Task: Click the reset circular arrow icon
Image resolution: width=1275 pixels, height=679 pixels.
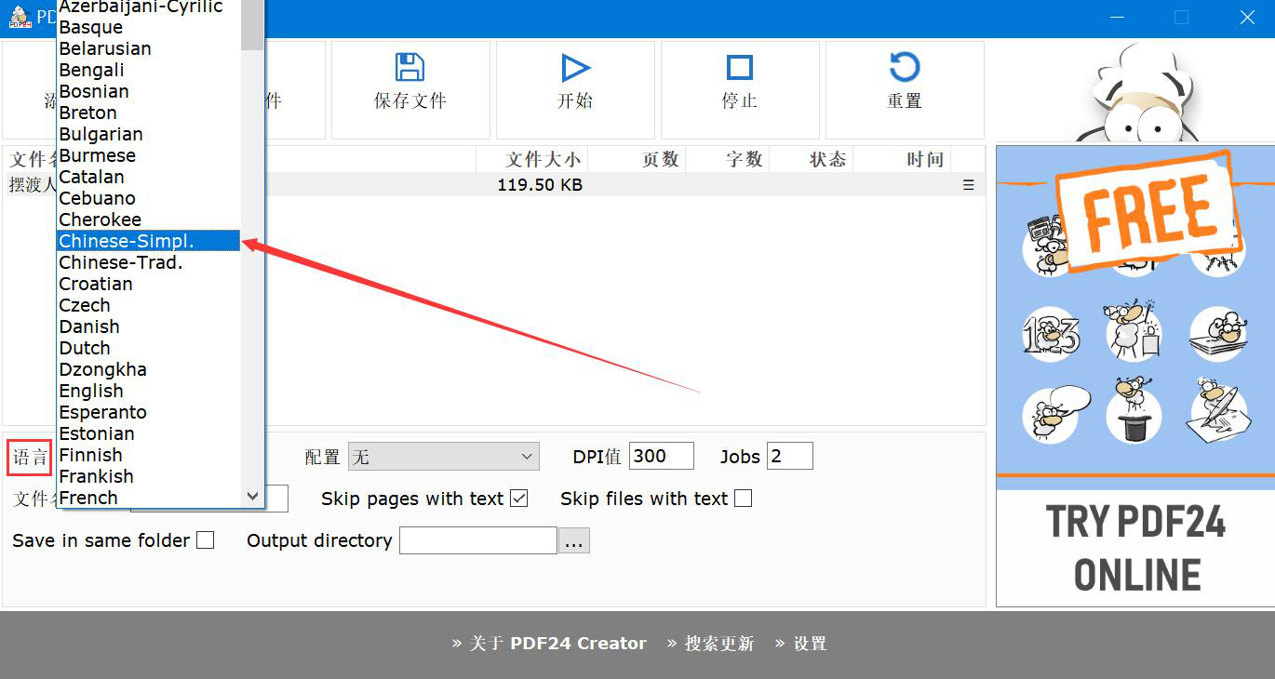Action: [905, 67]
